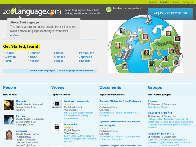
Task: Choose Russian to learn
Action: pyautogui.click(x=84, y=61)
